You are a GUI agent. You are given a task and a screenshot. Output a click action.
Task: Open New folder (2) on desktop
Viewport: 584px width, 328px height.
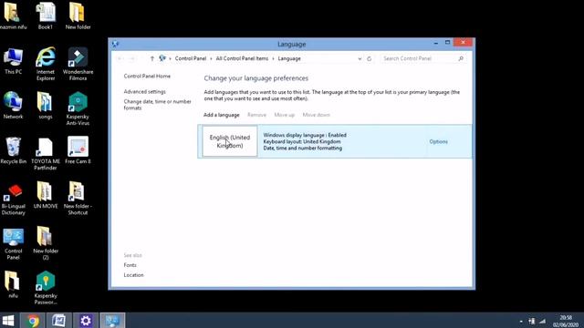pyautogui.click(x=46, y=243)
